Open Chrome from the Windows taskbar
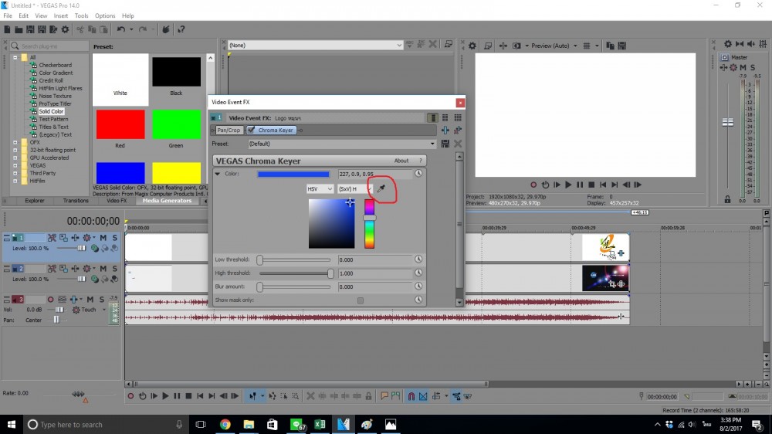This screenshot has width=772, height=434. point(225,424)
